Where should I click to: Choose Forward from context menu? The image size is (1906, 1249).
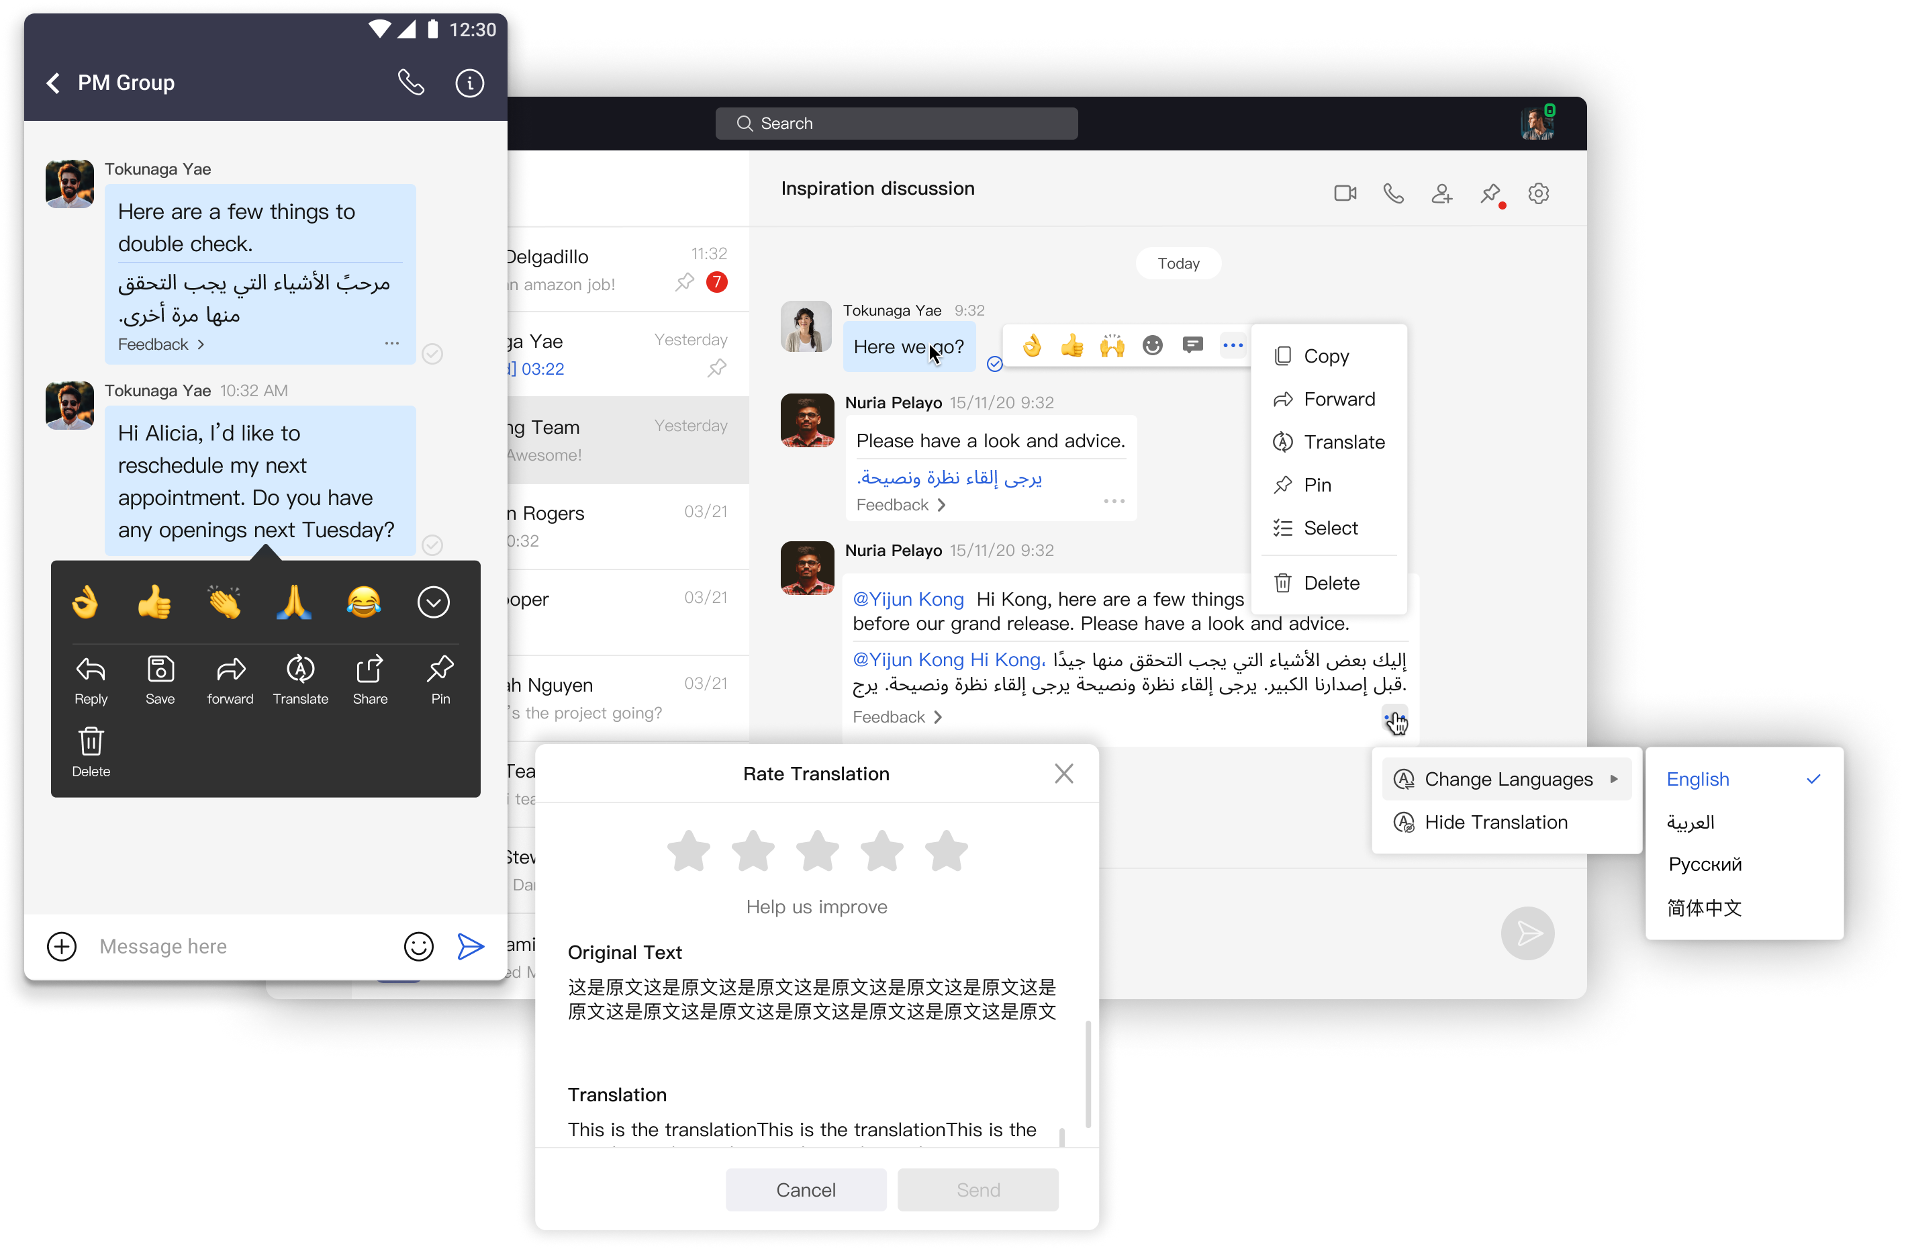point(1338,399)
